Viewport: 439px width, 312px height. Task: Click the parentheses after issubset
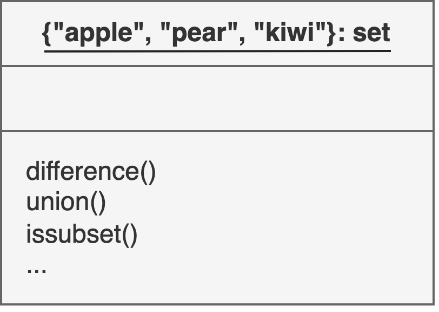pos(130,236)
